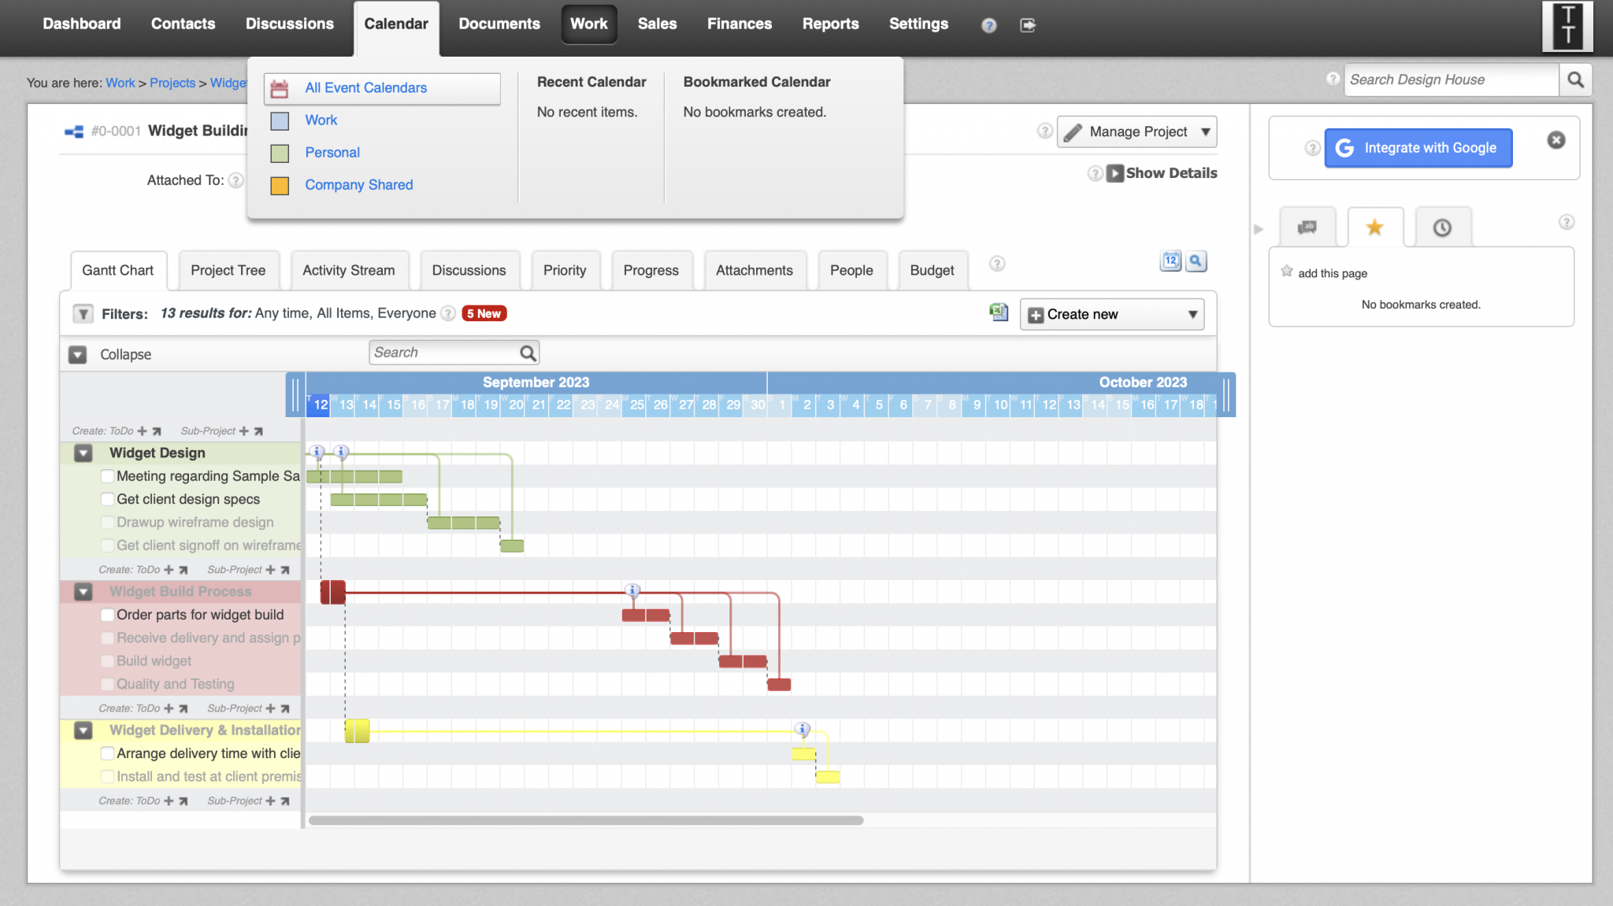Check the Get client design specs checkbox
This screenshot has width=1613, height=906.
(x=107, y=499)
